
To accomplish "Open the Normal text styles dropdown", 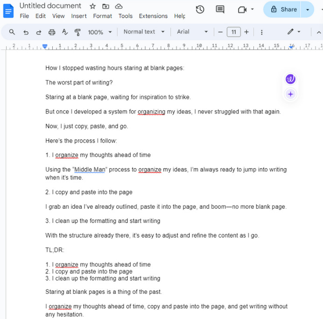I will [144, 32].
